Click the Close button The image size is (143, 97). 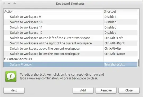[129, 90]
